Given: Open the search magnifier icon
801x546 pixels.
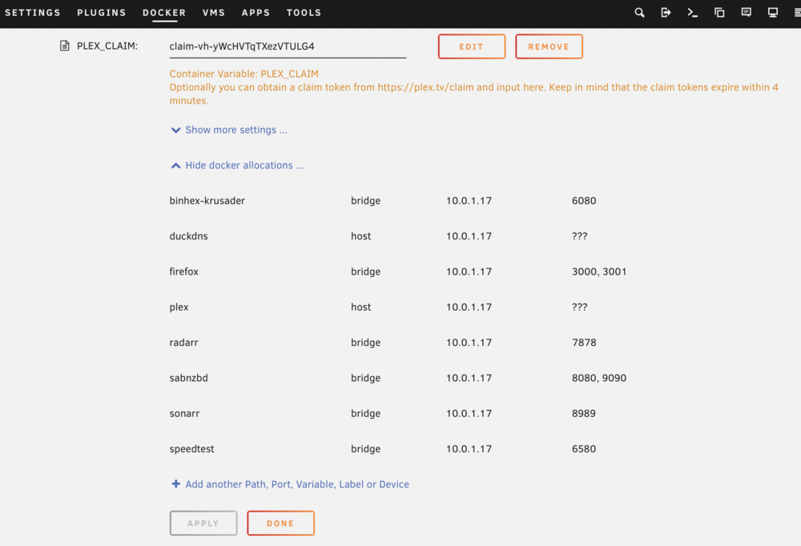Looking at the screenshot, I should click(x=639, y=12).
